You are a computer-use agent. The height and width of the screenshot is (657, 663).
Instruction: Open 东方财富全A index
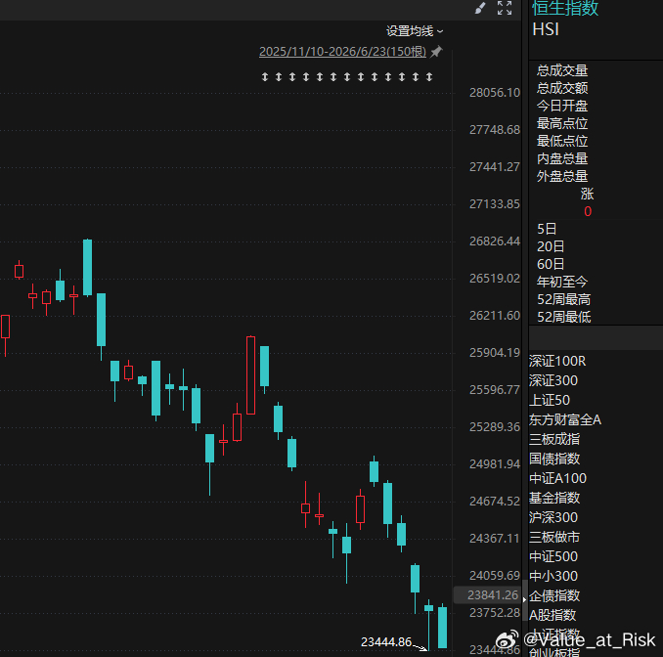(x=565, y=419)
